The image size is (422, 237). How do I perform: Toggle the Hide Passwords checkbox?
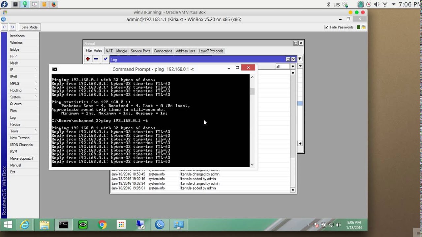pyautogui.click(x=326, y=27)
